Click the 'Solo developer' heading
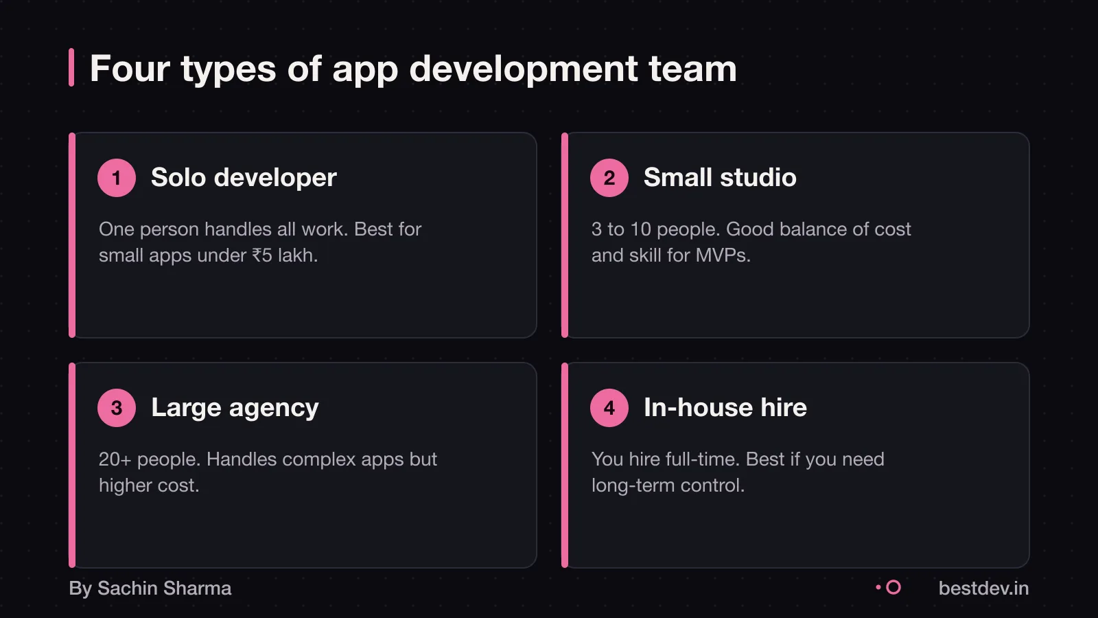 pos(244,178)
